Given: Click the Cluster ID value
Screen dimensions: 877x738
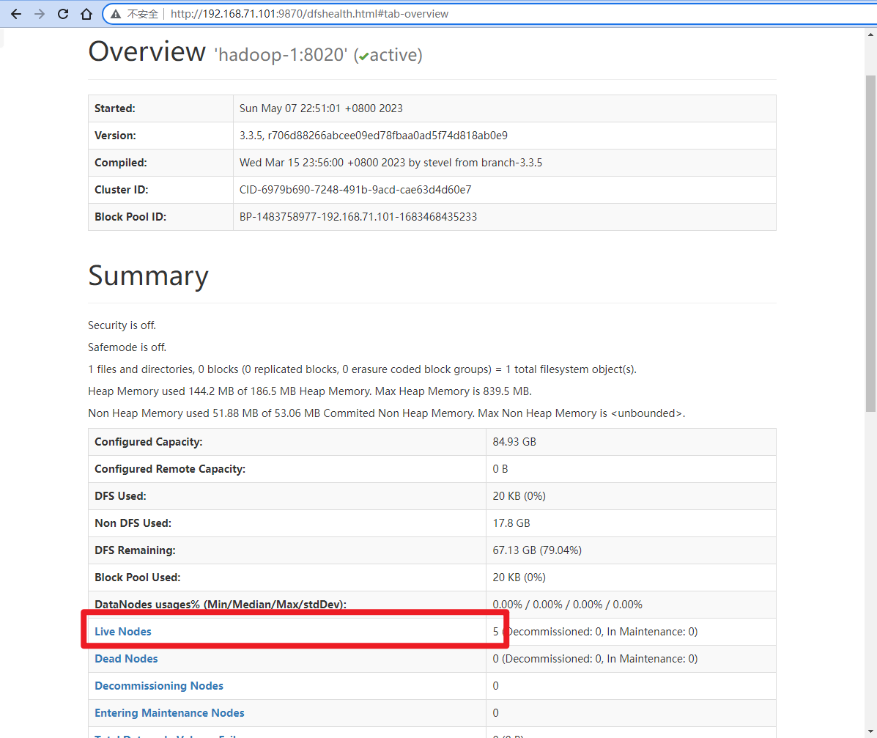Looking at the screenshot, I should point(355,189).
